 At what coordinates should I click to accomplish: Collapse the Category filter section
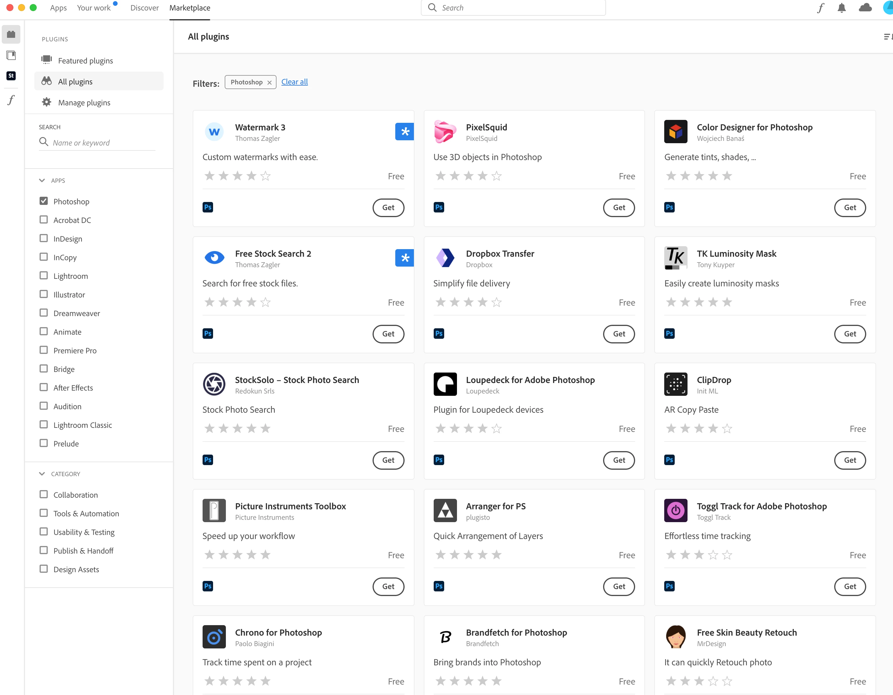point(42,474)
